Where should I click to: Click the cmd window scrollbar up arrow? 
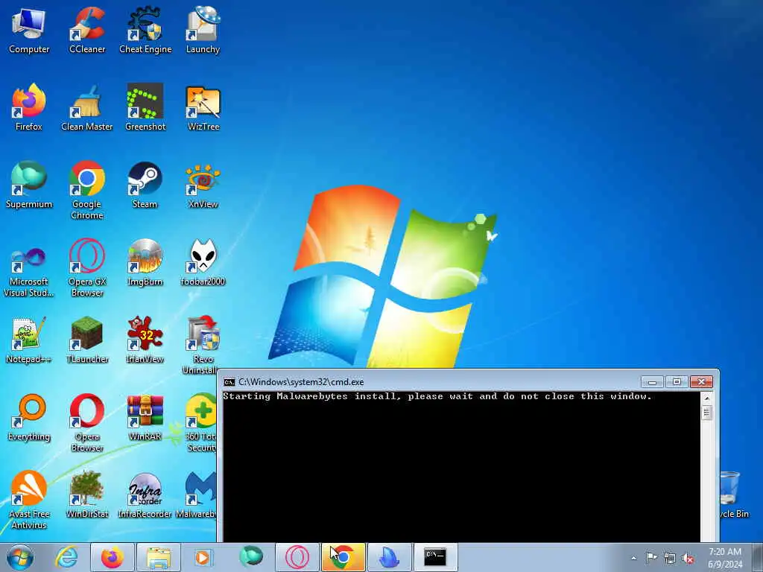[x=707, y=398]
